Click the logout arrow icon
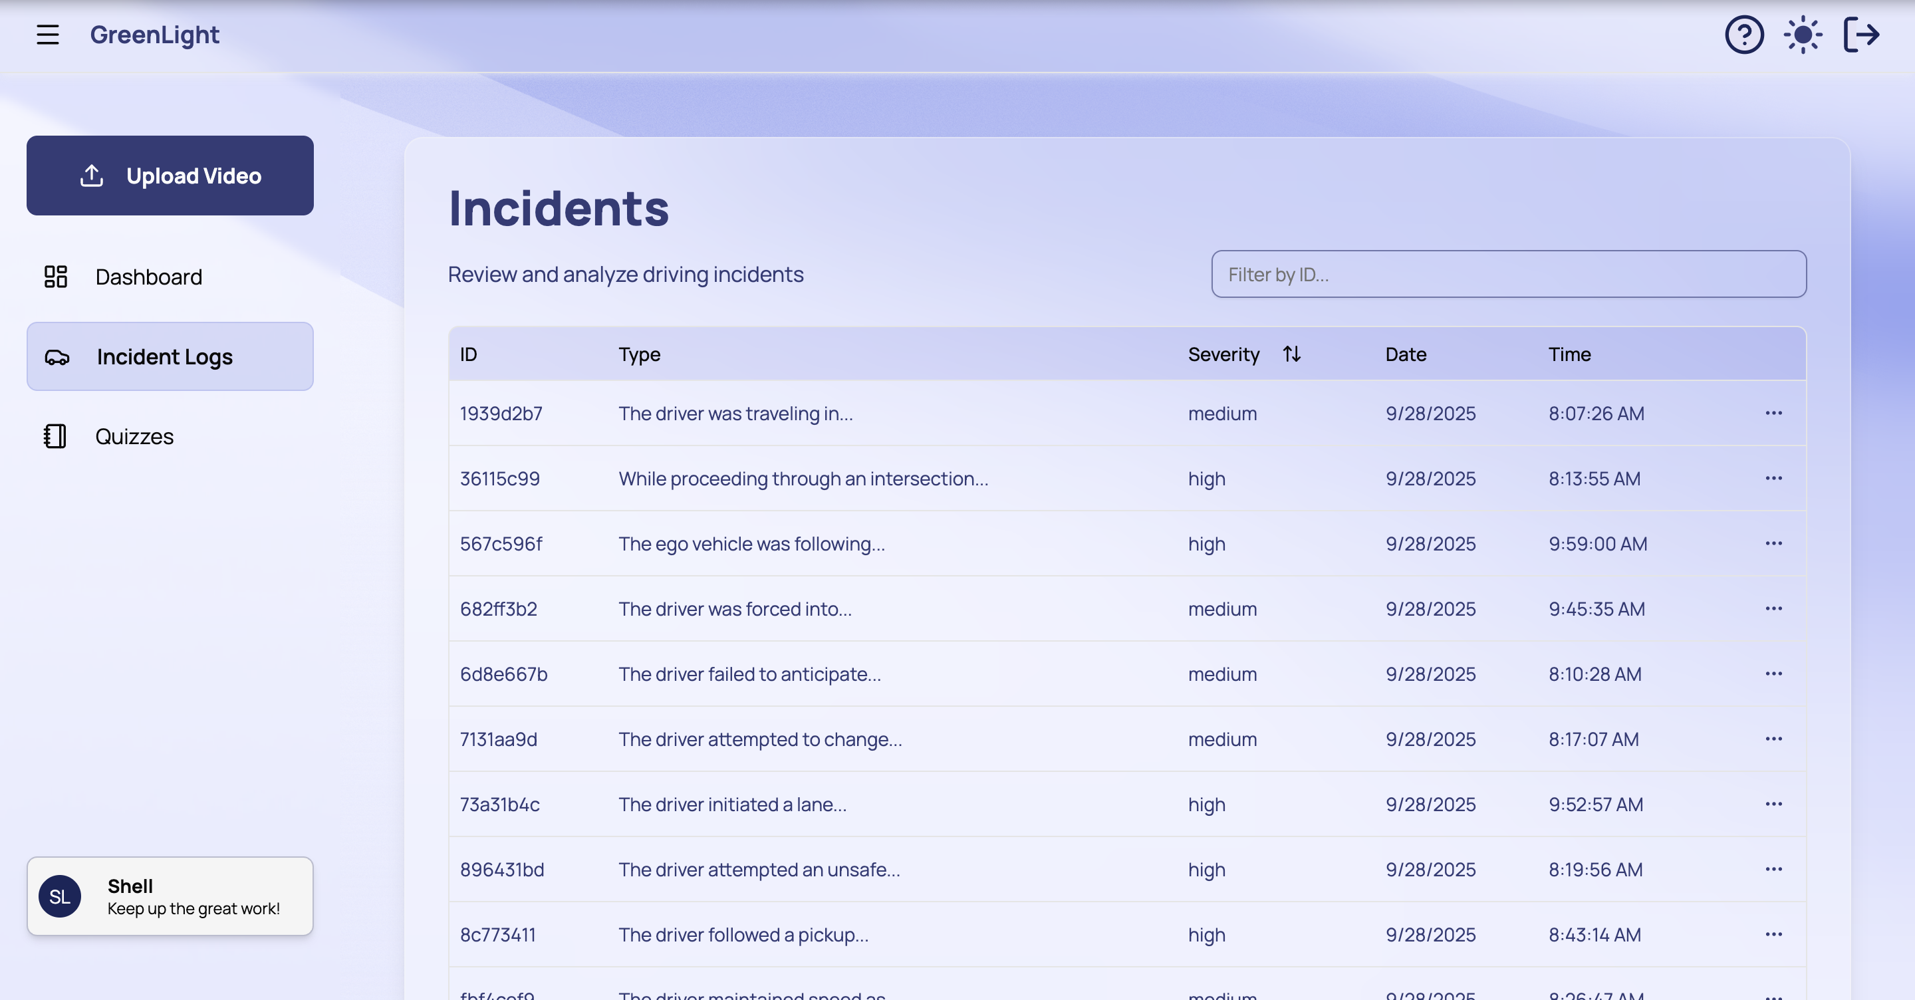Viewport: 1915px width, 1000px height. coord(1862,35)
